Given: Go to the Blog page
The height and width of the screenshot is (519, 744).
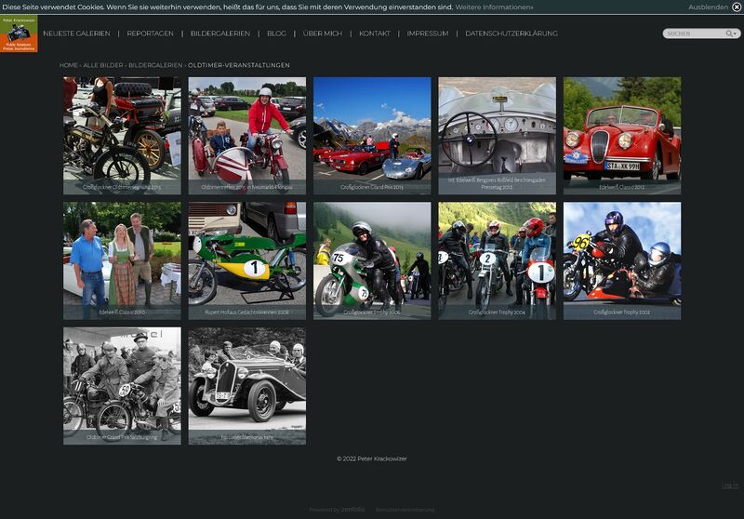Looking at the screenshot, I should pyautogui.click(x=276, y=33).
